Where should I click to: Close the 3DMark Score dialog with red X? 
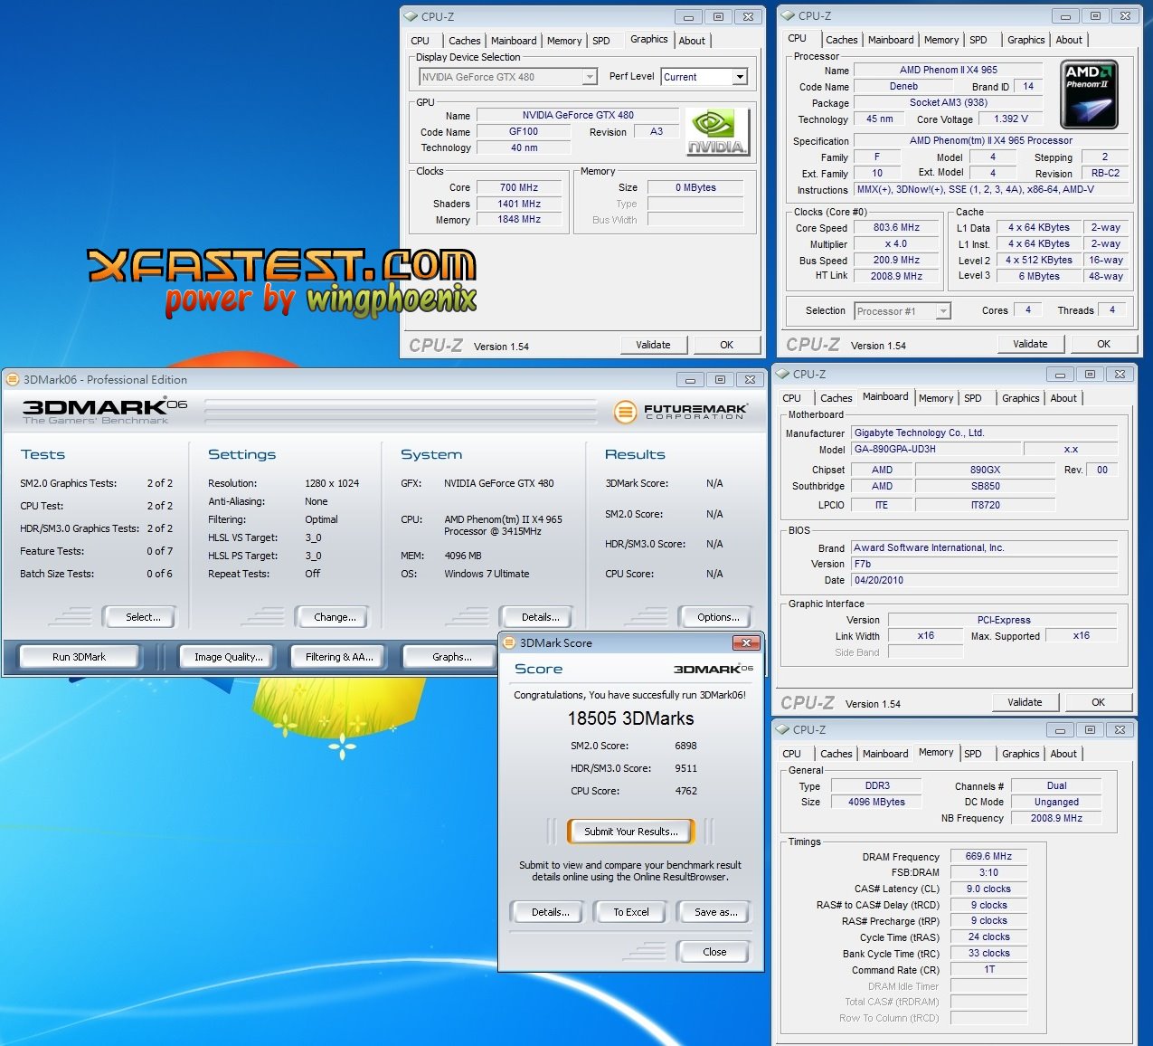click(x=746, y=642)
